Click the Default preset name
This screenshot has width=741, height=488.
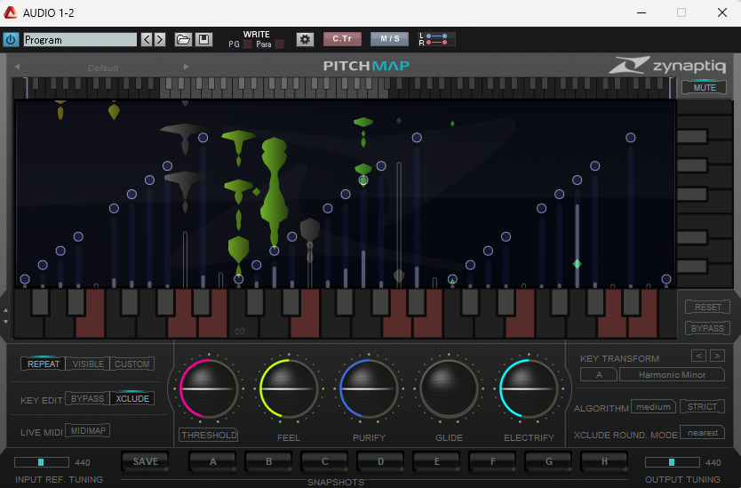(103, 68)
